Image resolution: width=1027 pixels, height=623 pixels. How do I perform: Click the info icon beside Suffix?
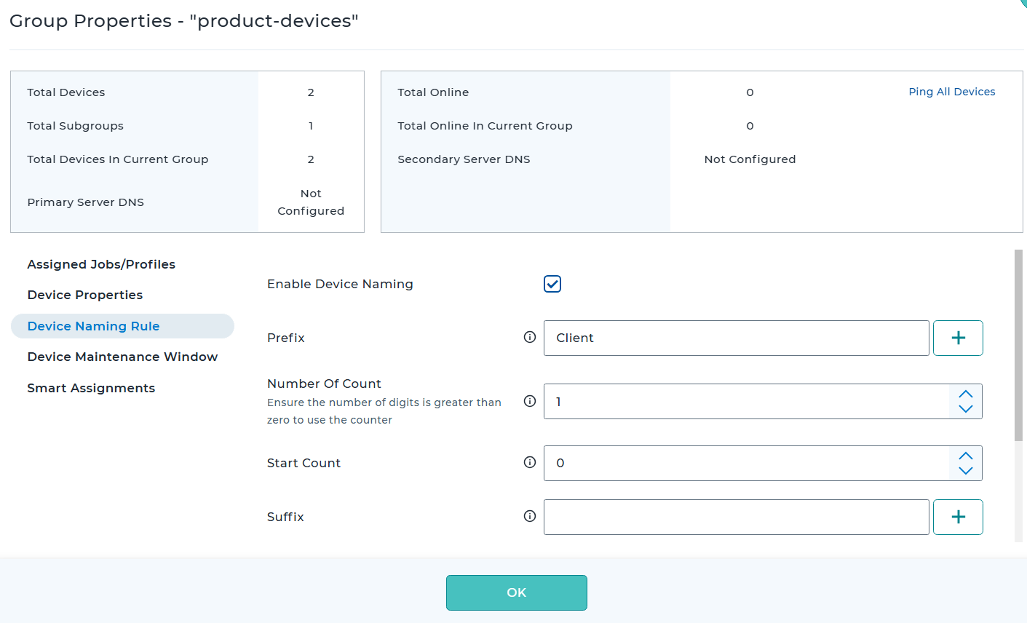pyautogui.click(x=530, y=516)
